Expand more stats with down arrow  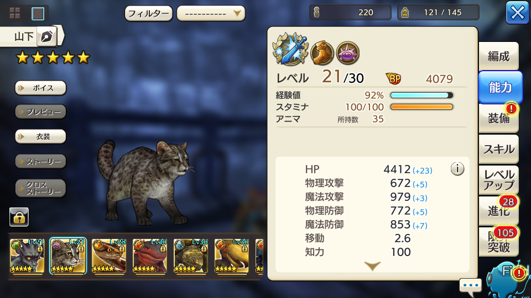[372, 266]
